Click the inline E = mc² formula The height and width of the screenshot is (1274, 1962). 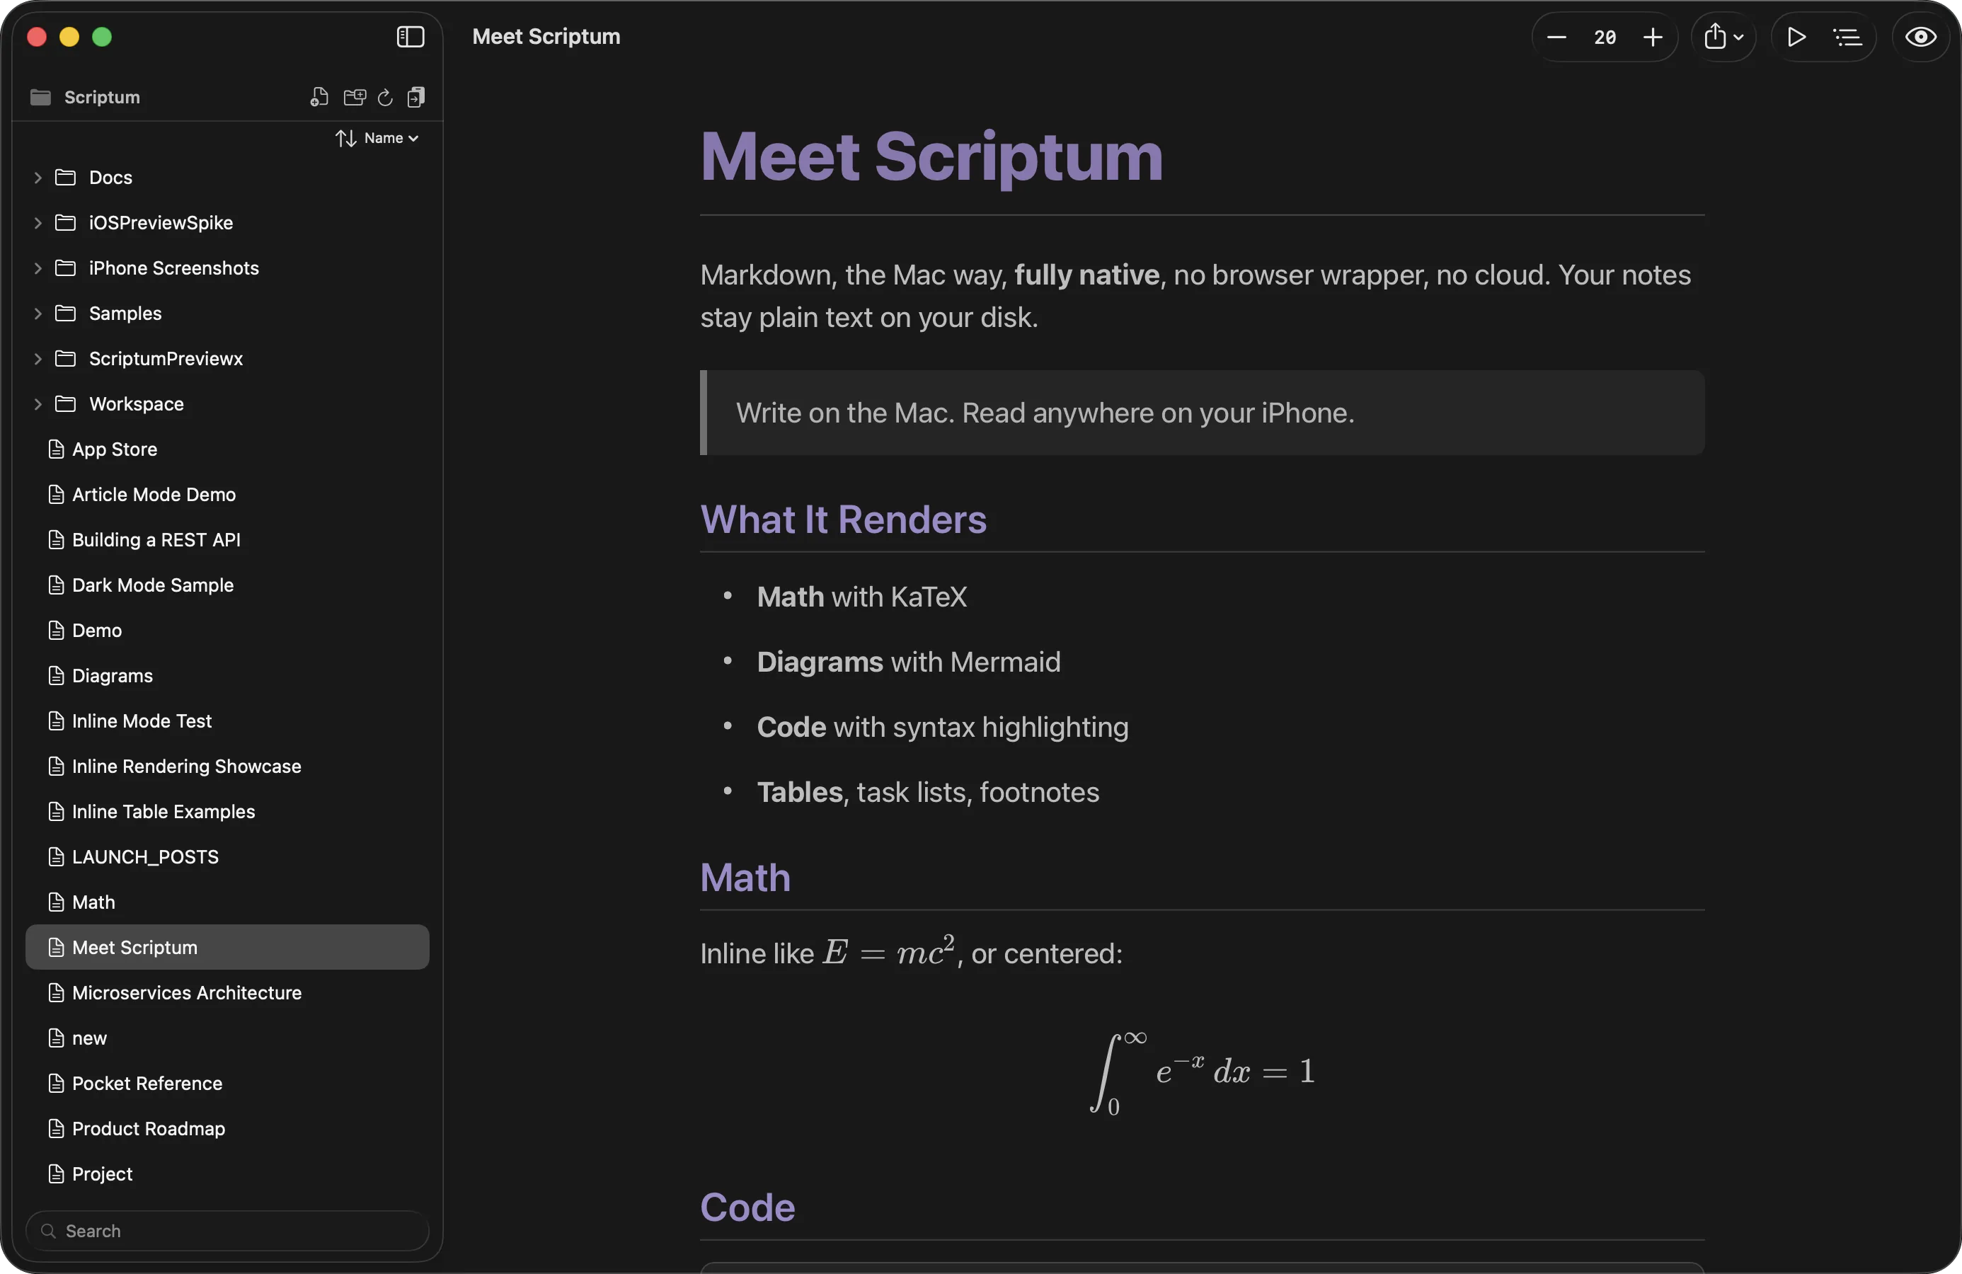[x=890, y=951]
